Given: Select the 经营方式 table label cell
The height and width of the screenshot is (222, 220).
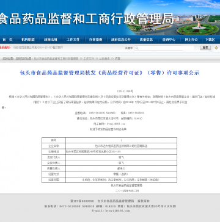Looking at the screenshot, I should point(54,174).
